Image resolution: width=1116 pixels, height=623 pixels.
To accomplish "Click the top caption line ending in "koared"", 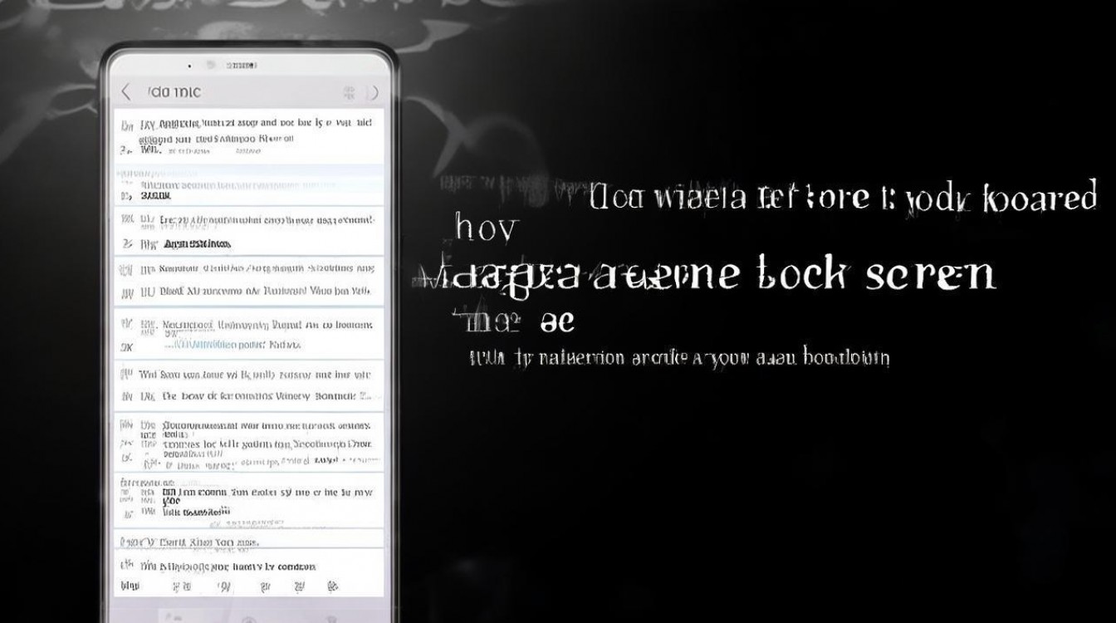I will (843, 199).
